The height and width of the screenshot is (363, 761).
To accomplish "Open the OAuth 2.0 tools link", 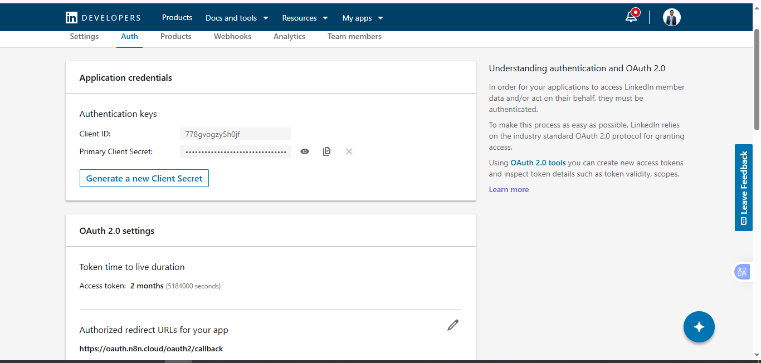I will click(538, 163).
